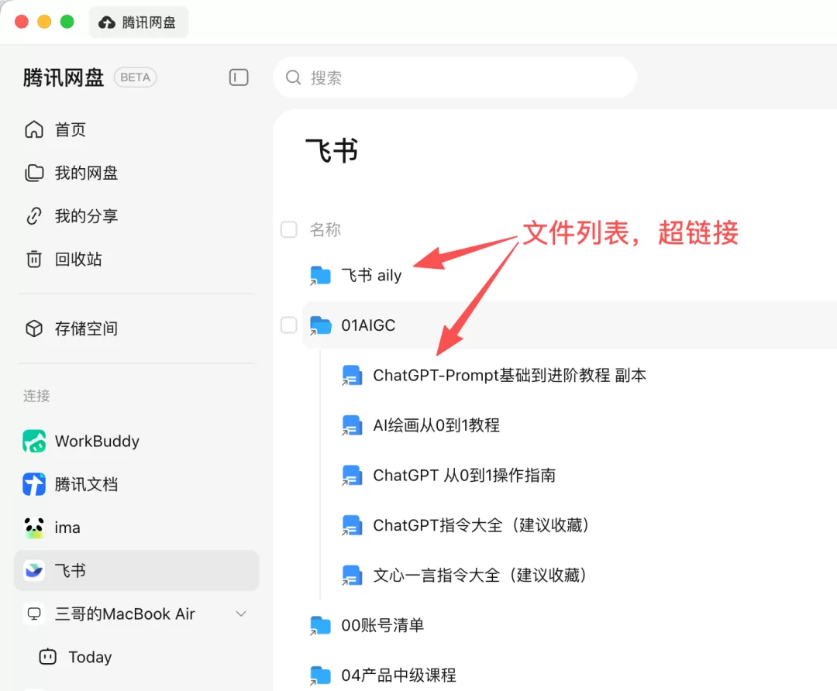Open 回收站 in sidebar
Image resolution: width=837 pixels, height=691 pixels.
coord(78,260)
